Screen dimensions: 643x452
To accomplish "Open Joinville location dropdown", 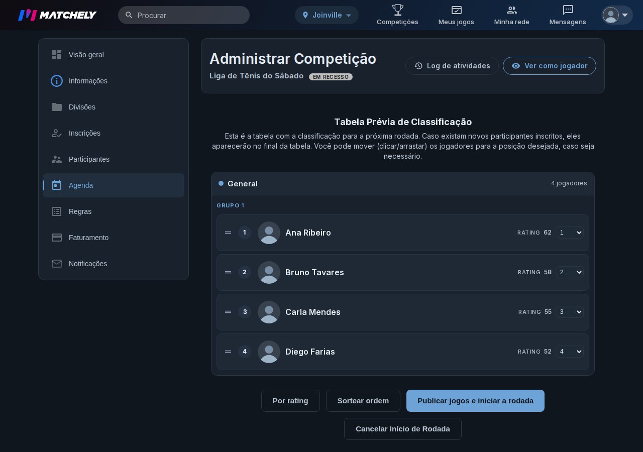I will (327, 15).
